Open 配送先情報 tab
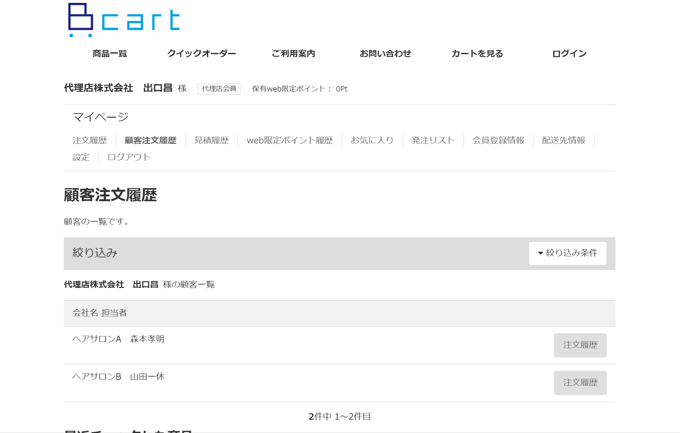The width and height of the screenshot is (680, 433). [x=564, y=140]
